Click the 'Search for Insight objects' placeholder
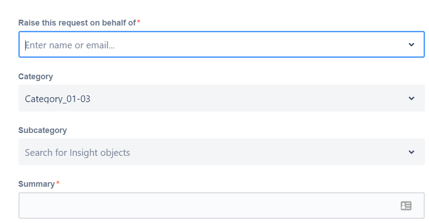Viewport: 429px width, 223px height. (x=78, y=153)
